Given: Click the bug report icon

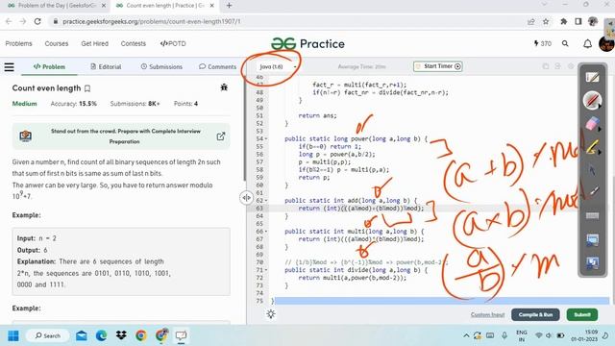Looking at the screenshot, I should pos(224,87).
